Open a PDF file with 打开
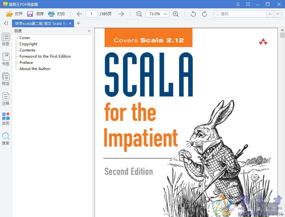 [14, 14]
